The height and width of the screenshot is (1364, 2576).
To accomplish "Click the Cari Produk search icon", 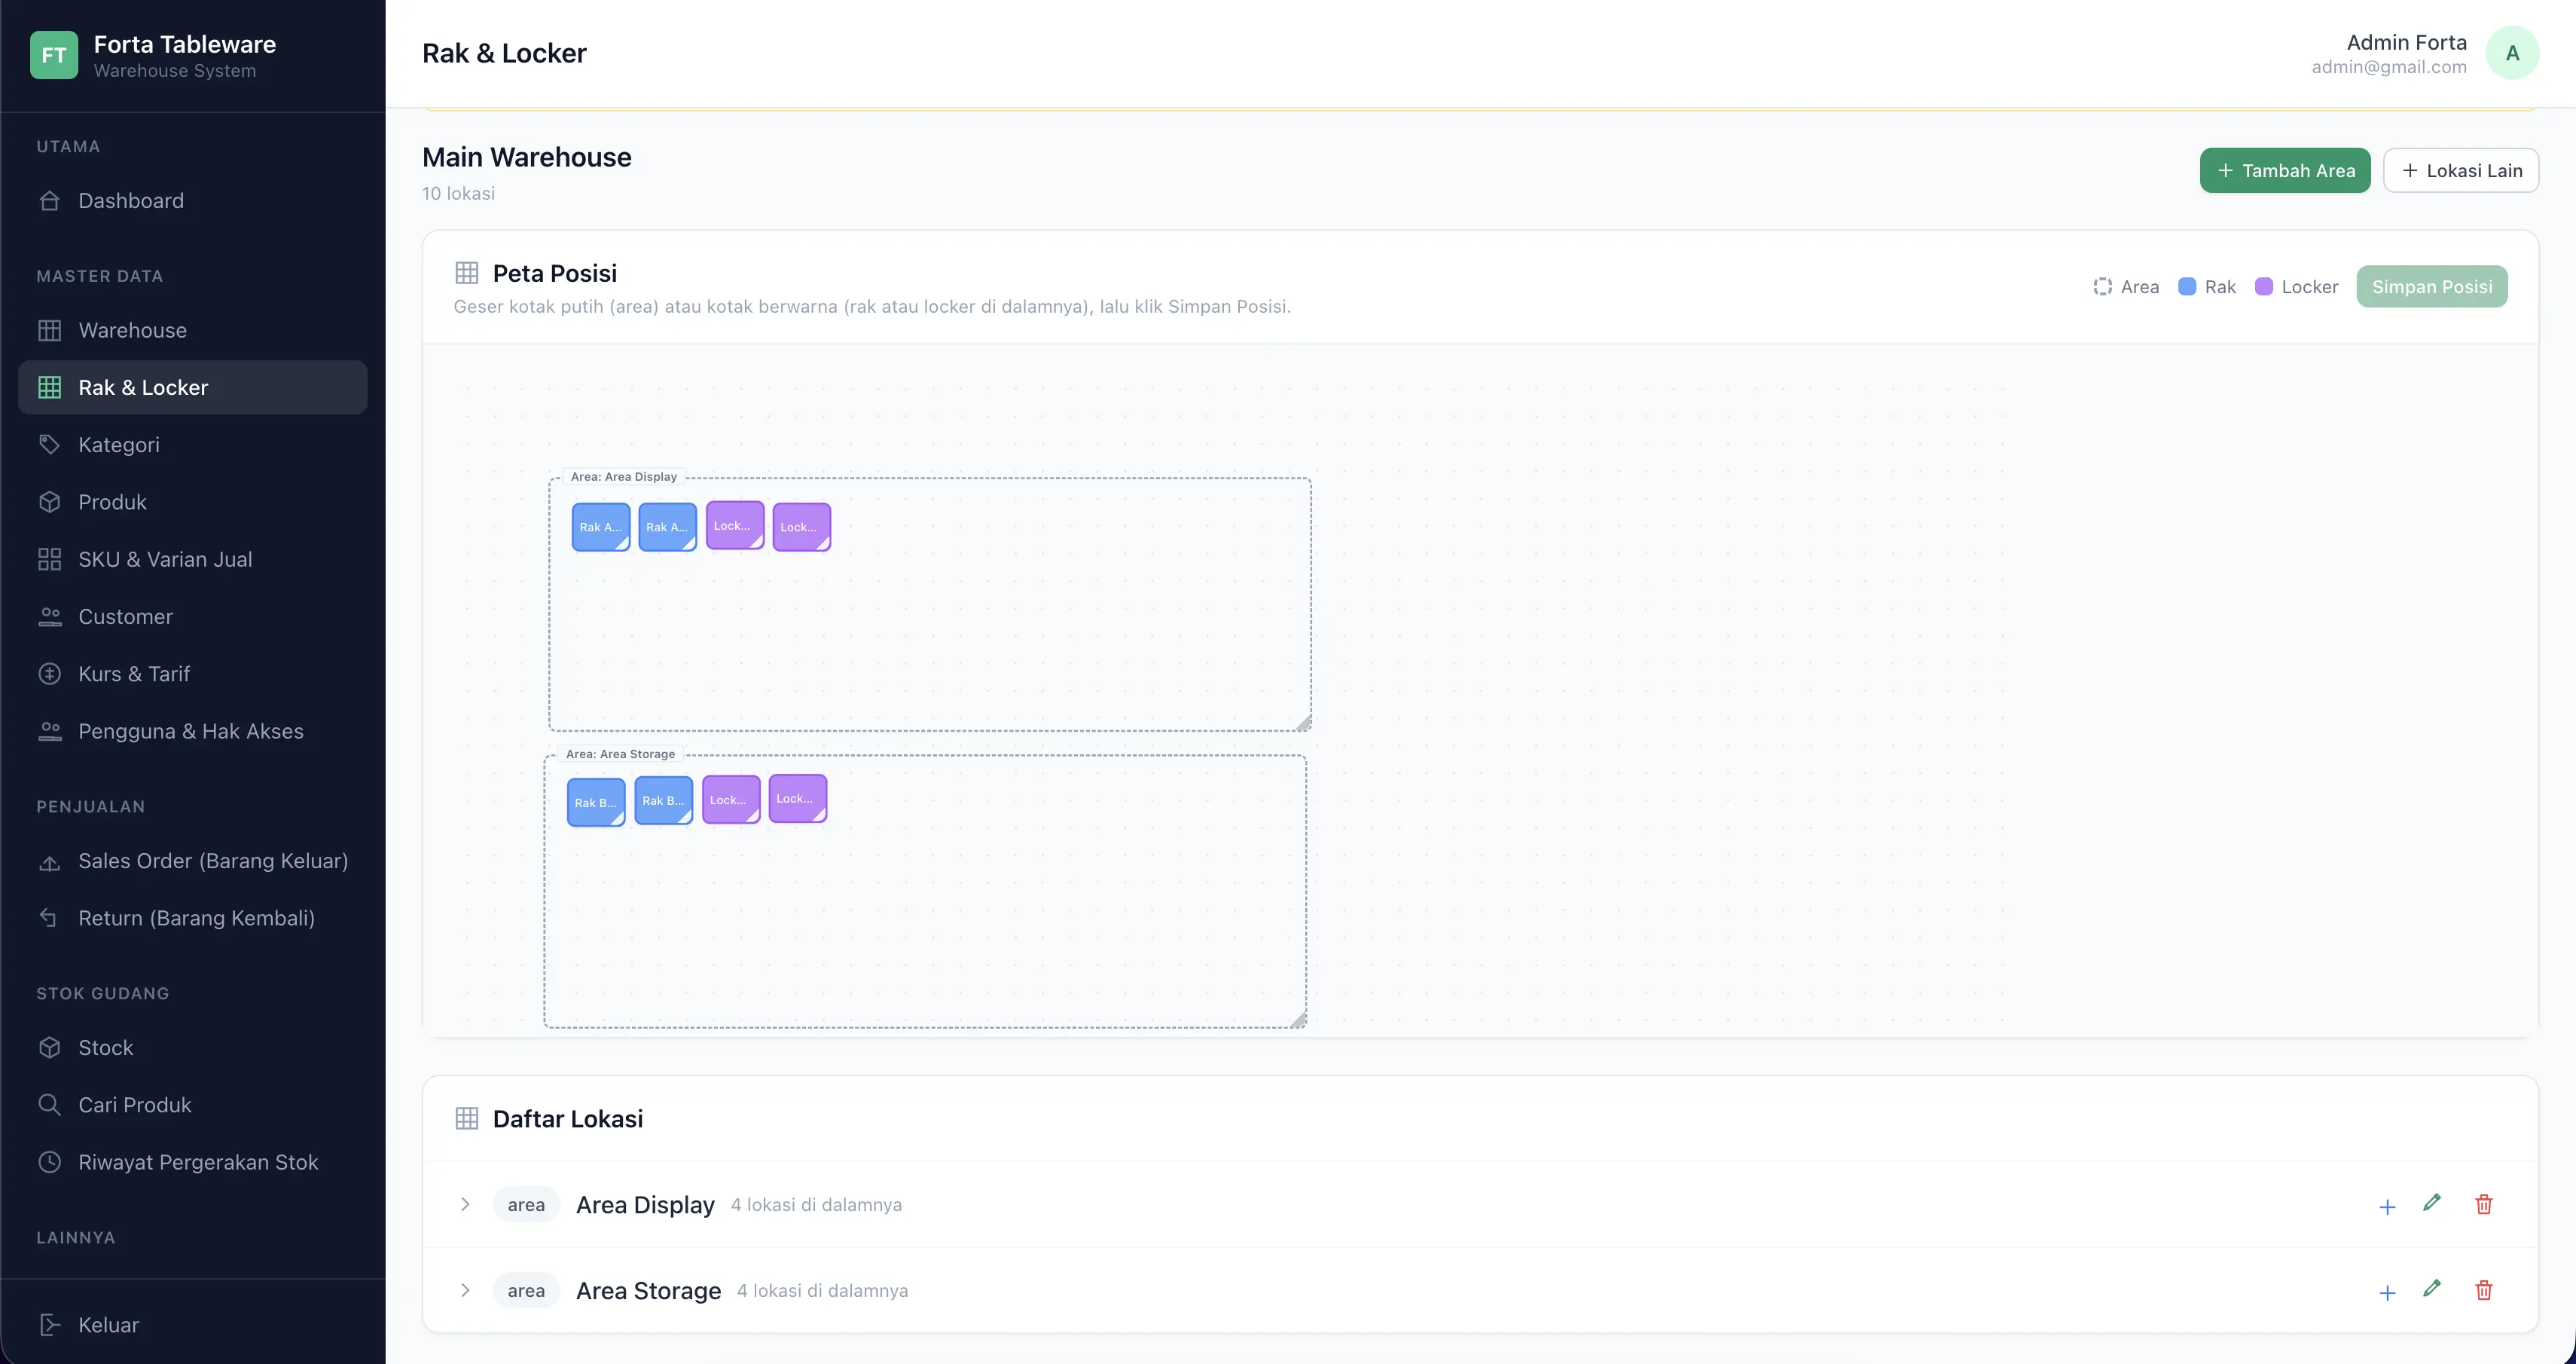I will point(50,1105).
